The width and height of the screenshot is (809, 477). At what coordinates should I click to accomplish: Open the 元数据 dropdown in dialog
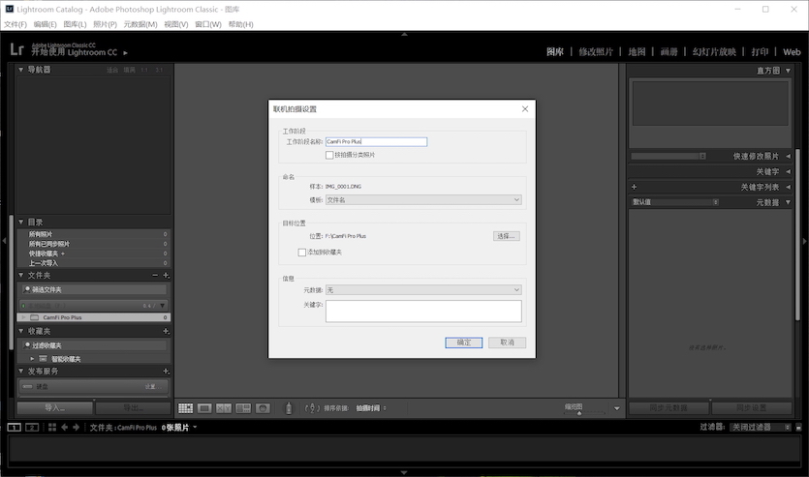(x=422, y=289)
